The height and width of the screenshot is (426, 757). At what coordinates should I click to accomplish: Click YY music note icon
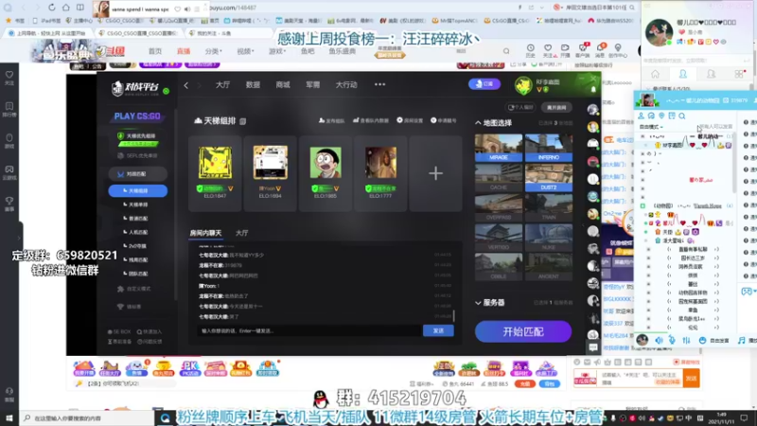click(x=742, y=341)
